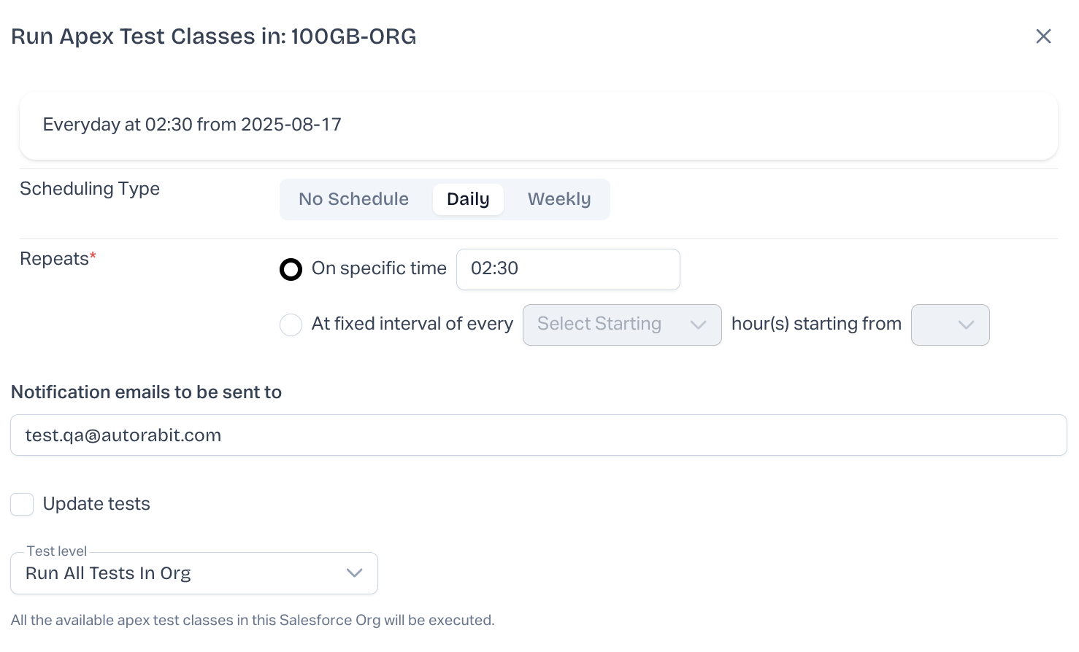The height and width of the screenshot is (652, 1079).
Task: Click the chevron arrow in Test level box
Action: pyautogui.click(x=355, y=573)
